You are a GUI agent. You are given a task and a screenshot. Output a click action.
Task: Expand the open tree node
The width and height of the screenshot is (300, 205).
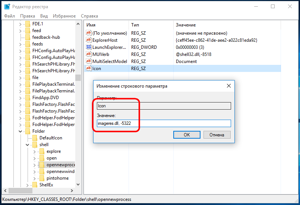[x=34, y=158]
